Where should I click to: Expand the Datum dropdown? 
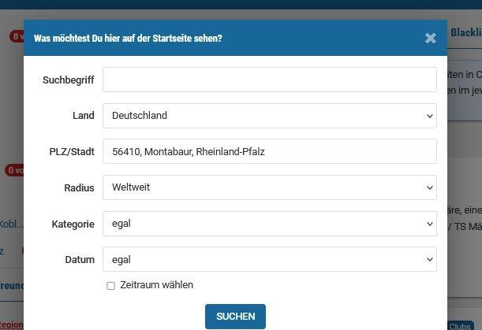pyautogui.click(x=269, y=259)
